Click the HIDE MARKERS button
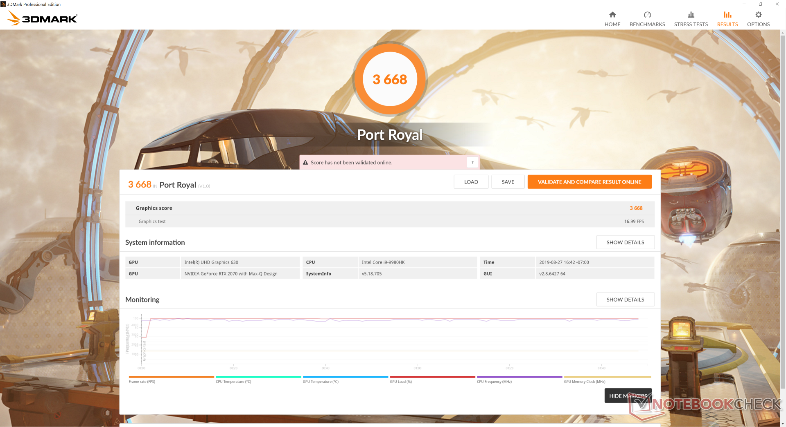Image resolution: width=786 pixels, height=427 pixels. 628,396
